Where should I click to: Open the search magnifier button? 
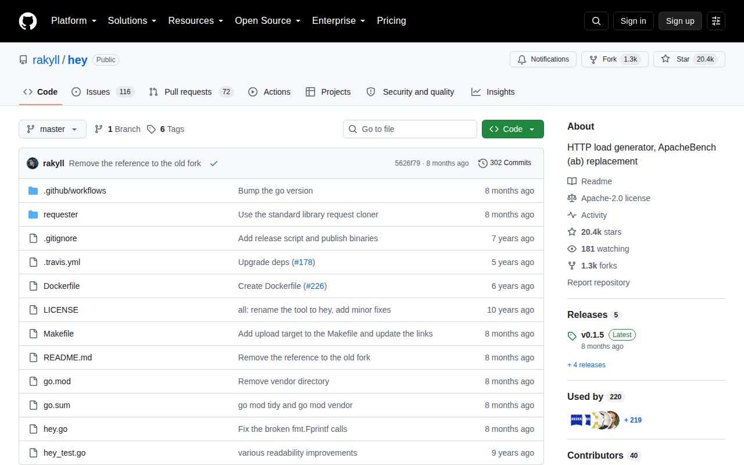tap(596, 21)
